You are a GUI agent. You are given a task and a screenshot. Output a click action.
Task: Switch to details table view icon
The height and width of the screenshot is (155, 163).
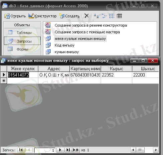click(119, 16)
